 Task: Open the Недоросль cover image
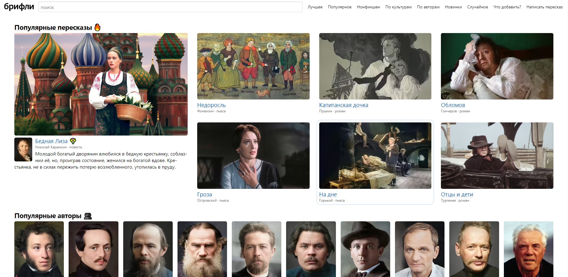(x=253, y=66)
